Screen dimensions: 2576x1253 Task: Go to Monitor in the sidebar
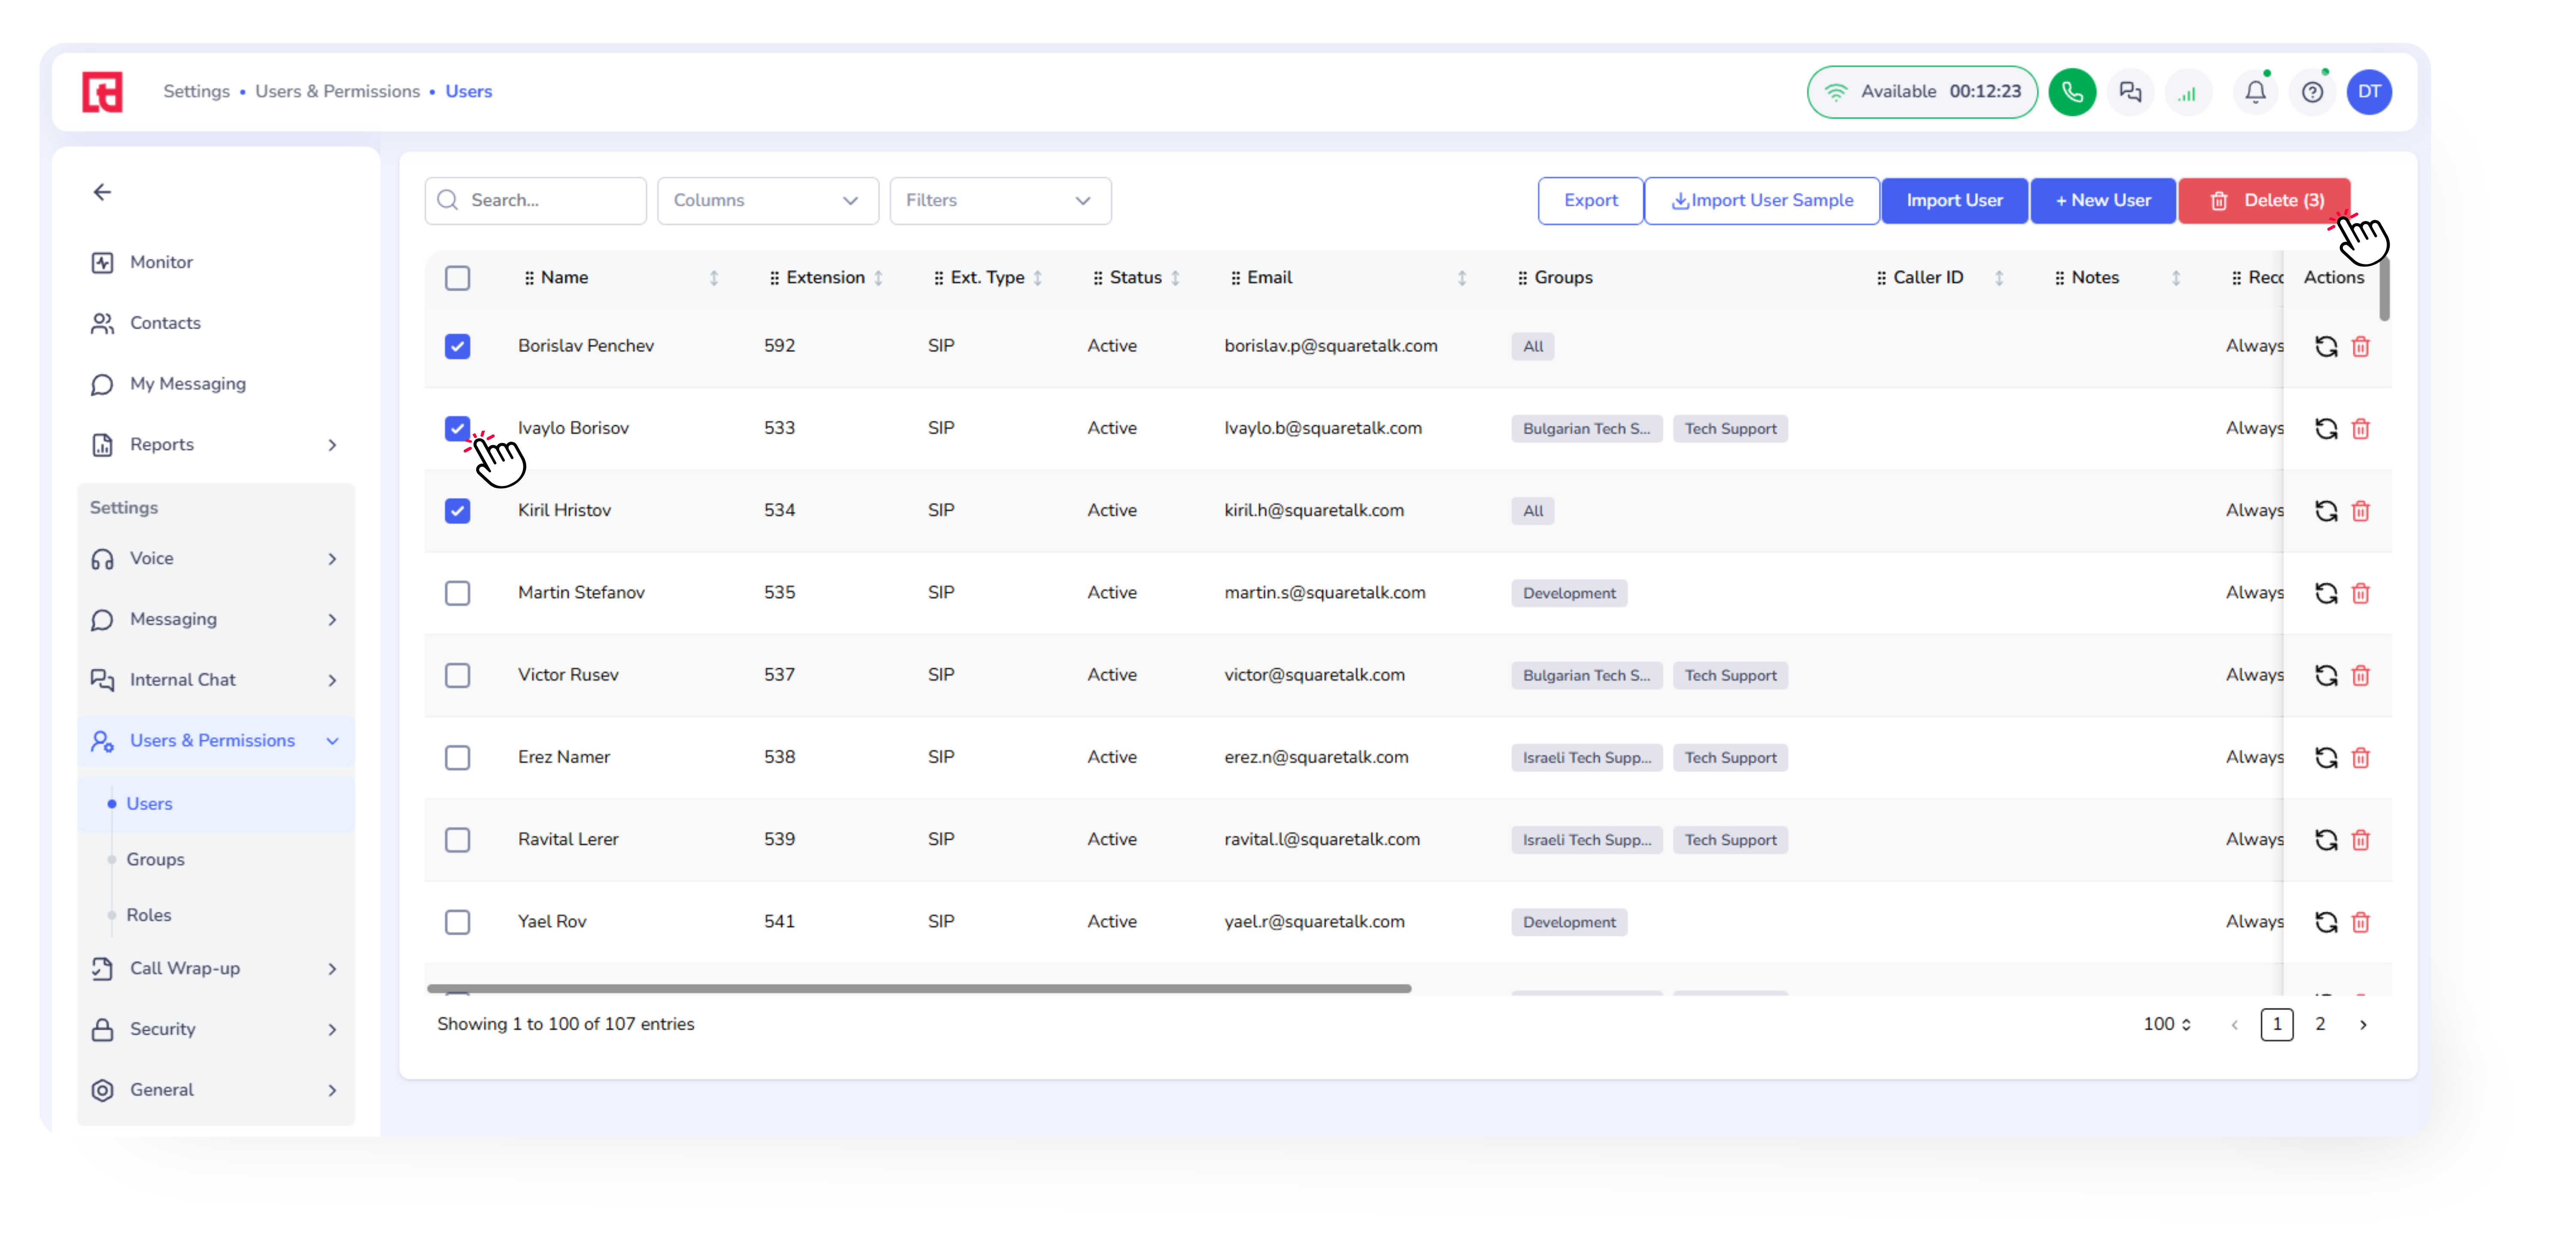[x=161, y=262]
